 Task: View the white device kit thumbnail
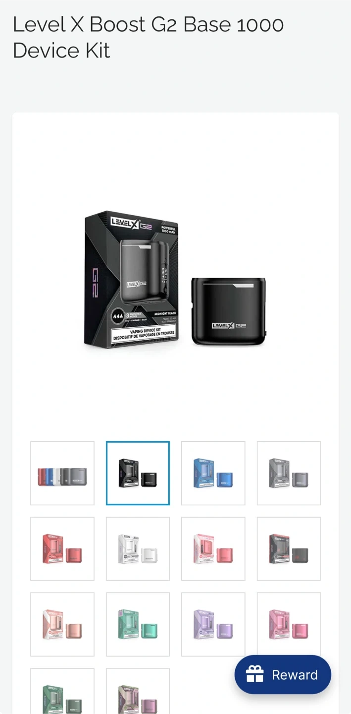click(x=138, y=549)
